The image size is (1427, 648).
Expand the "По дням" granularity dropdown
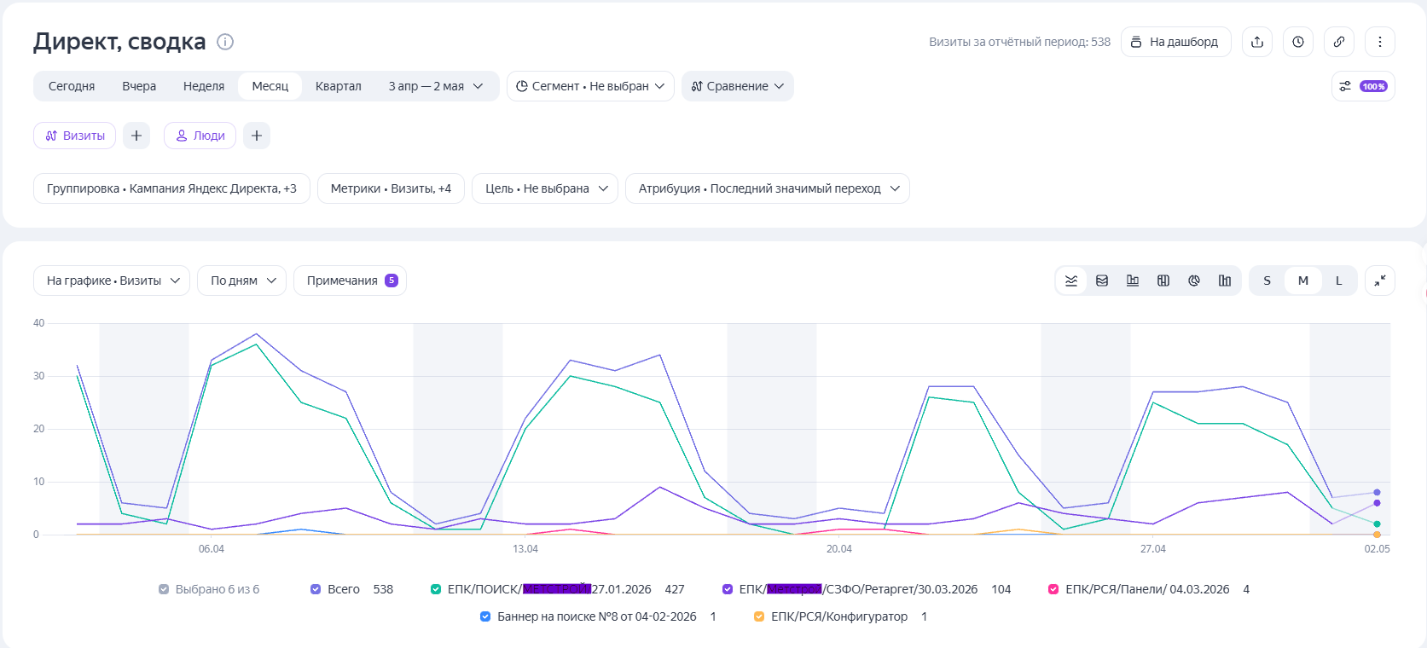point(242,281)
